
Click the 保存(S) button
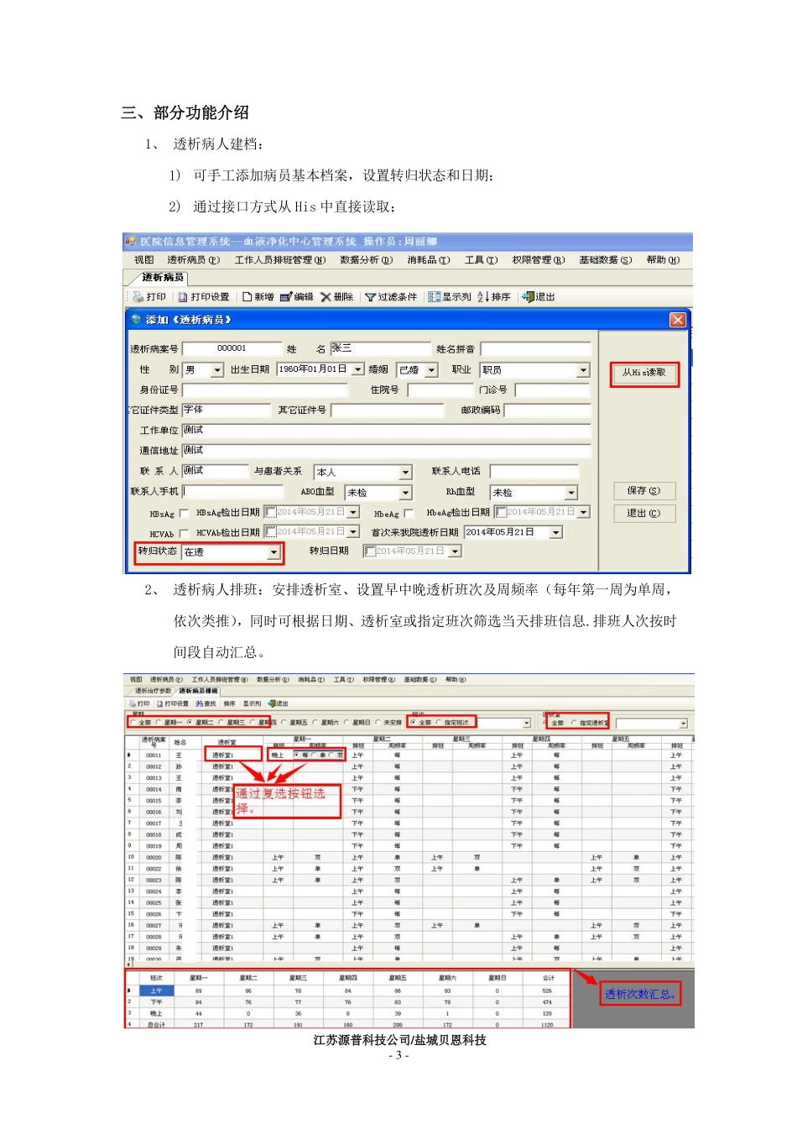643,491
